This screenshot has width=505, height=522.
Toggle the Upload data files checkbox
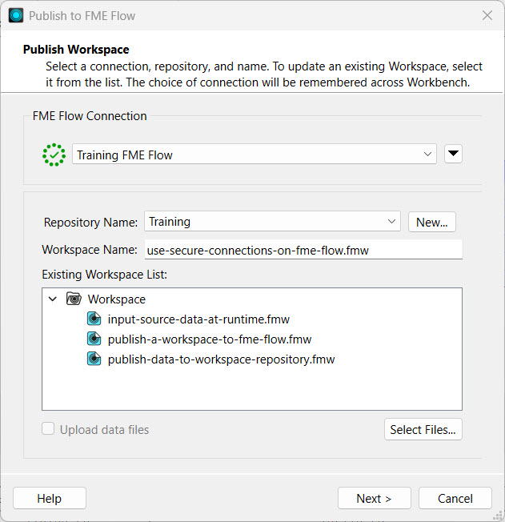tap(50, 430)
